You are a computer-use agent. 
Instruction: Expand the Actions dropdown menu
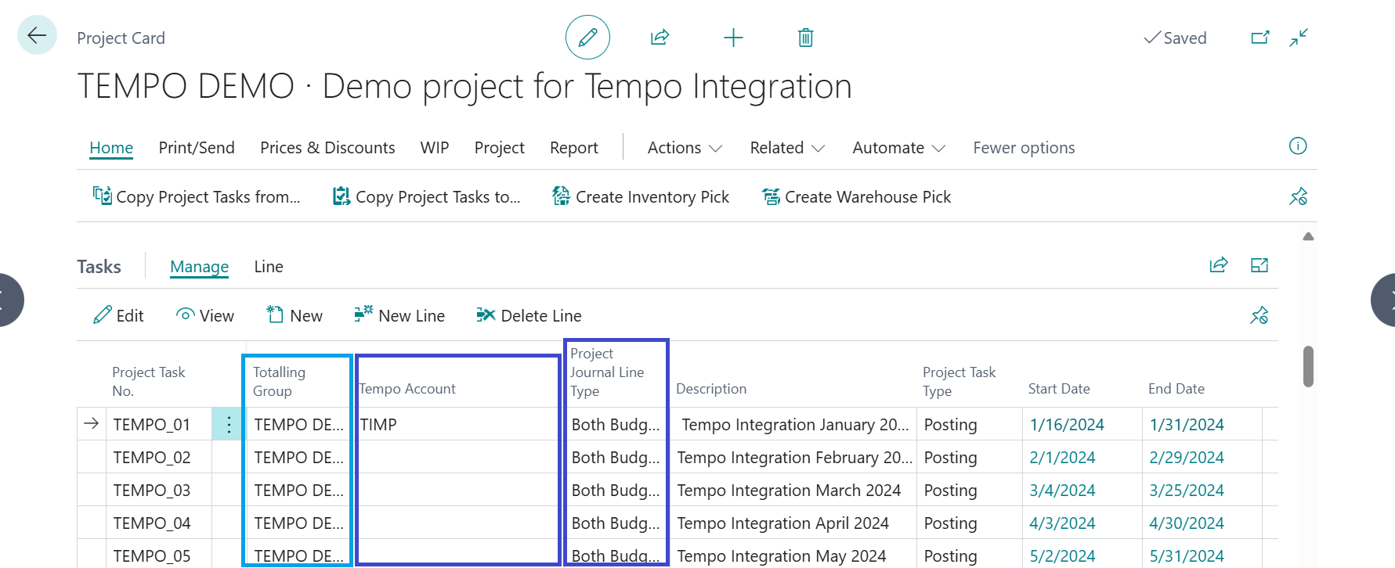(x=685, y=148)
